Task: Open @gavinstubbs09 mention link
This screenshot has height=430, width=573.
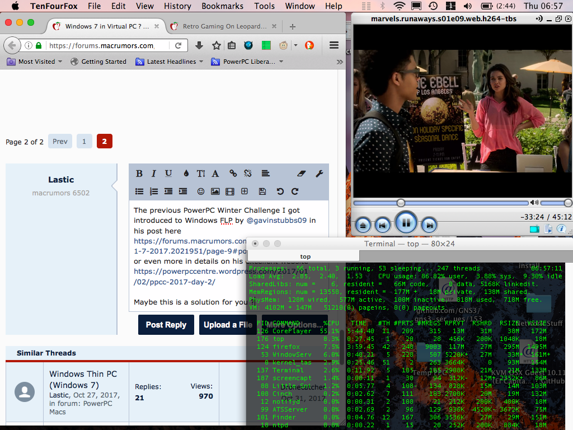Action: coord(276,221)
